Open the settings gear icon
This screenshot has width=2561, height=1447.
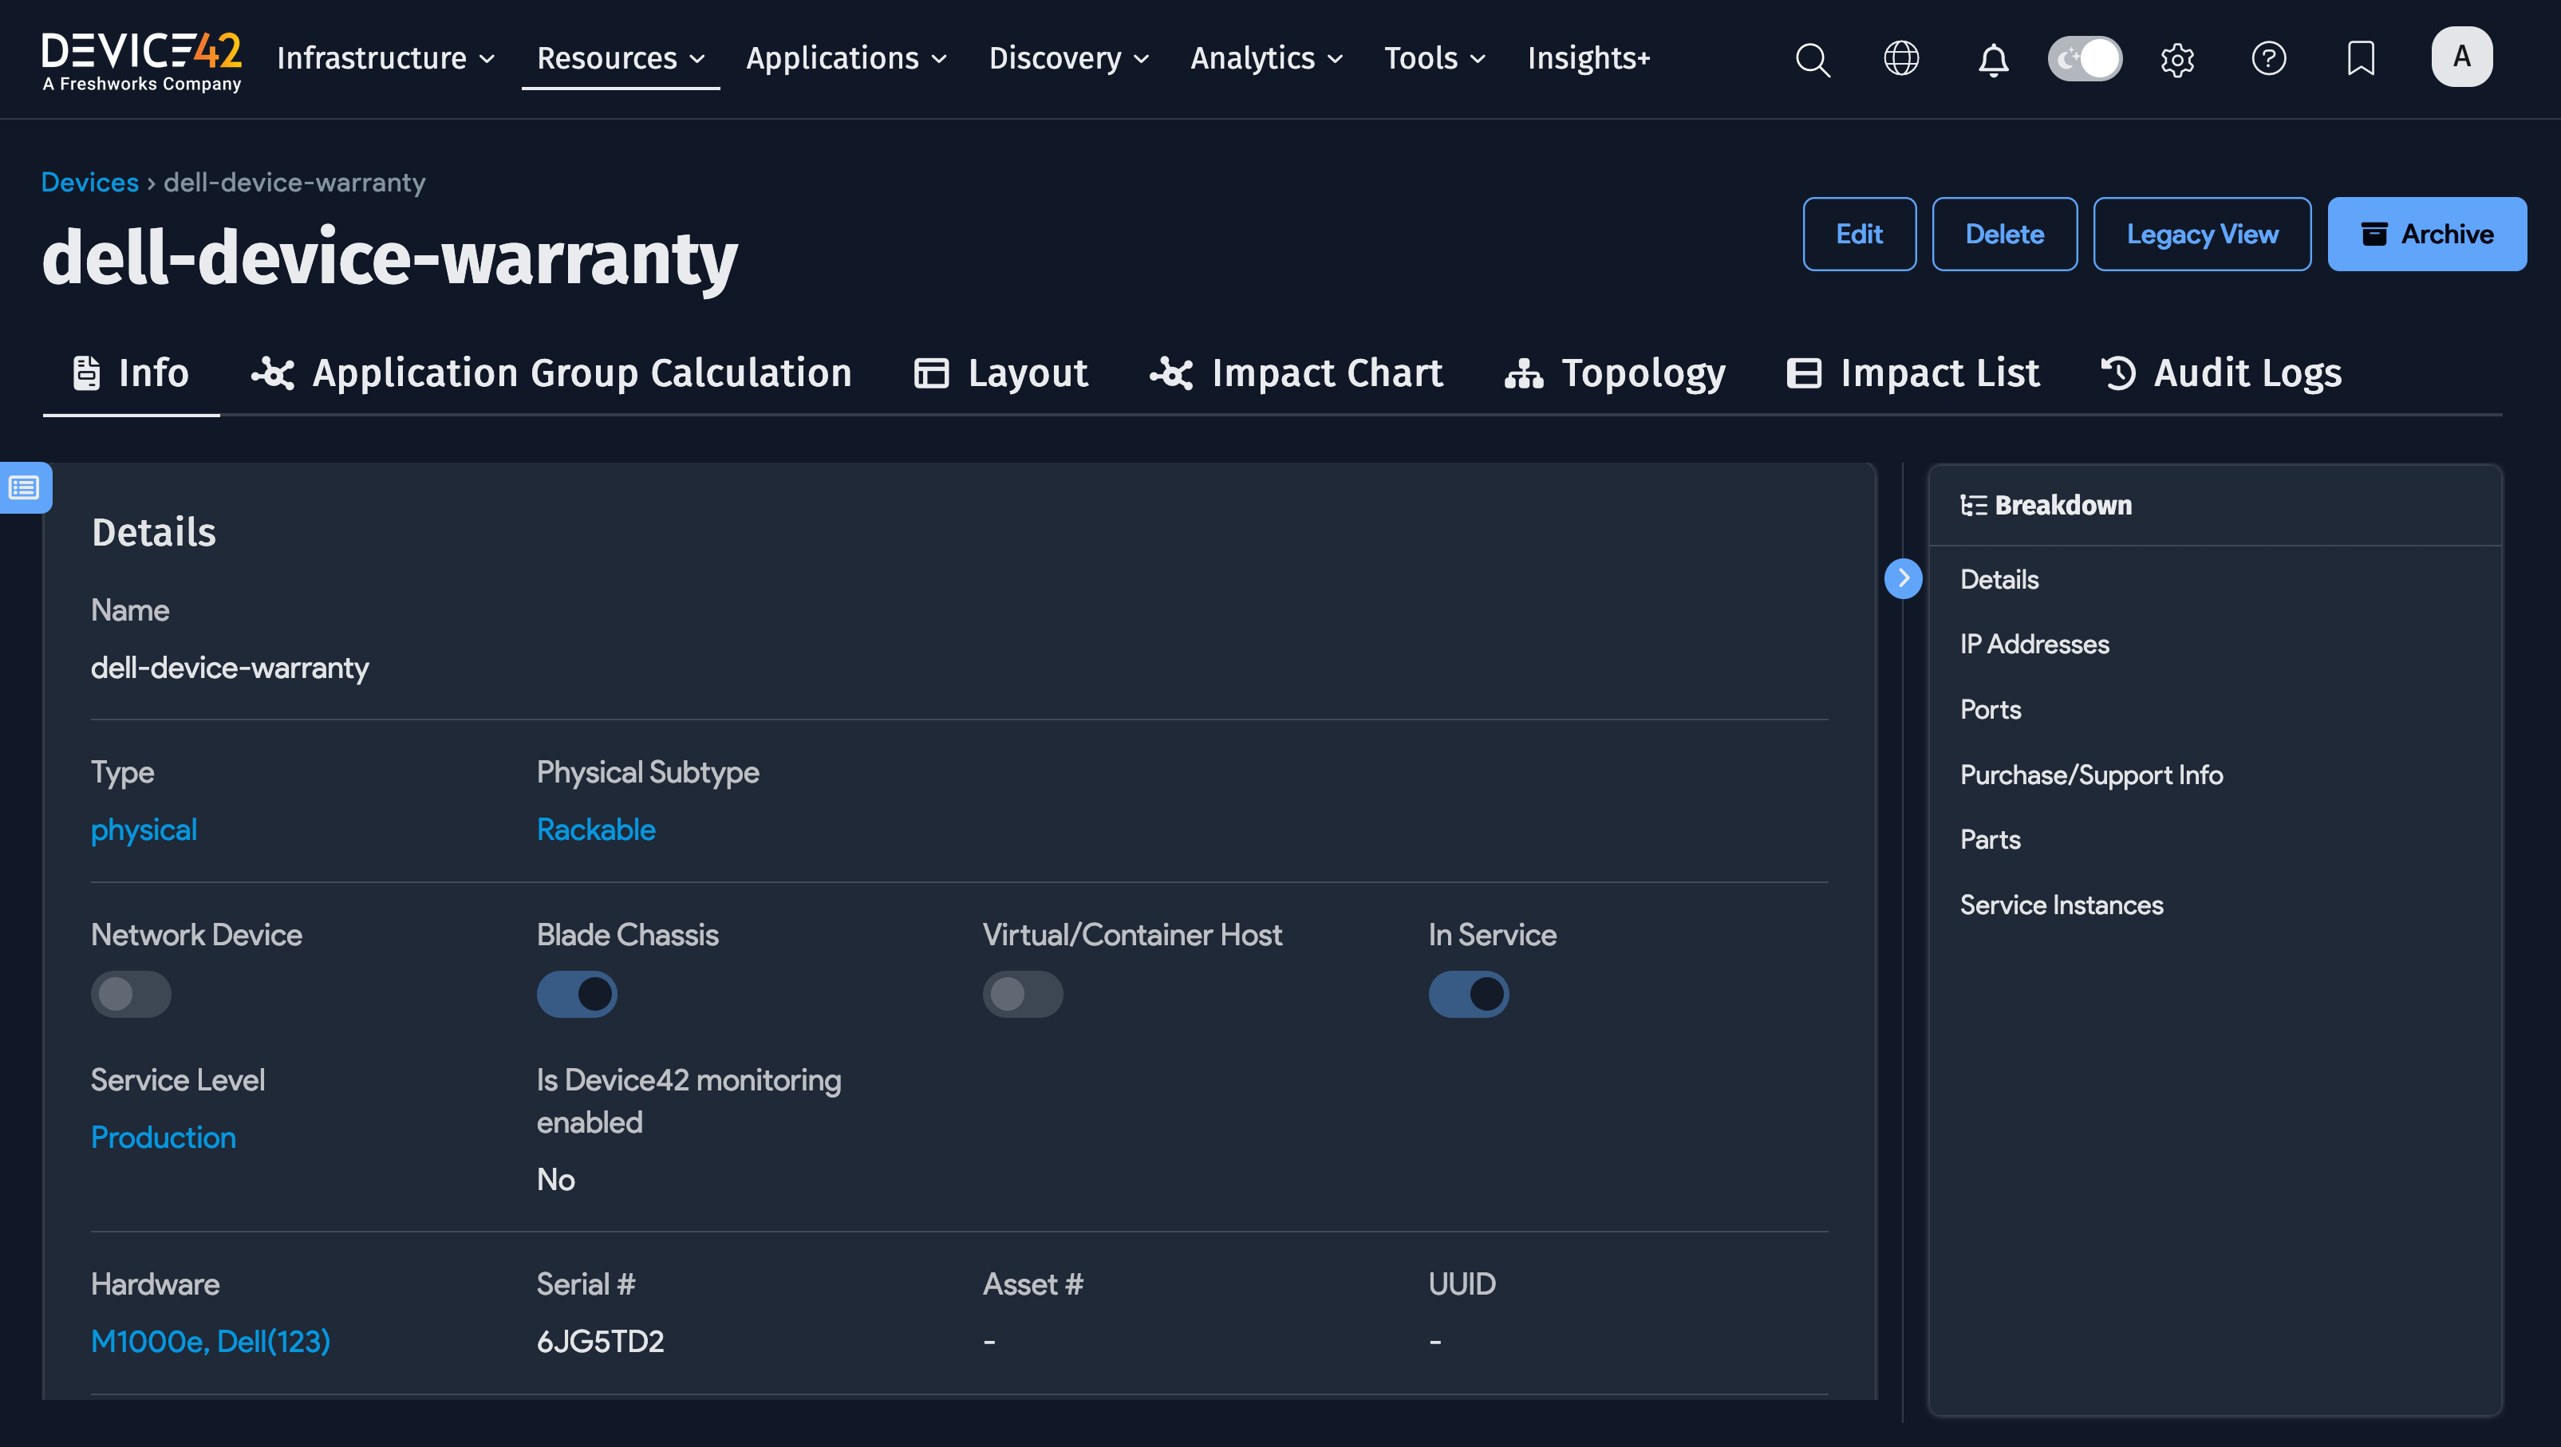pos(2176,60)
